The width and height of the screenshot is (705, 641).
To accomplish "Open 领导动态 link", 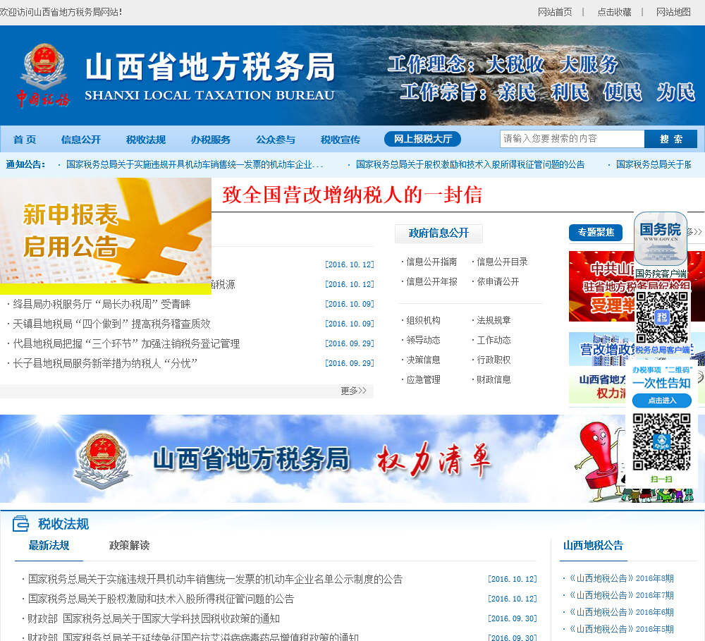I will (x=423, y=340).
